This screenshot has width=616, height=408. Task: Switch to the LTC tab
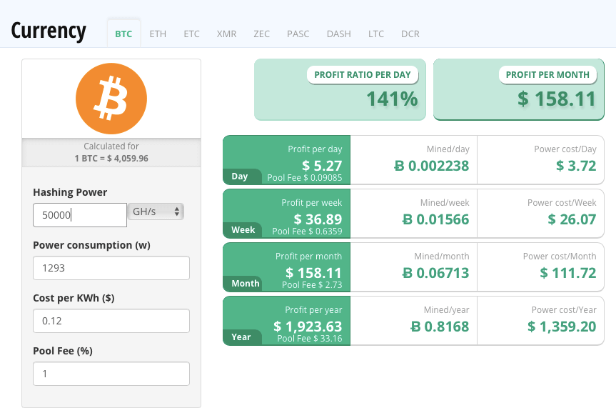click(376, 34)
